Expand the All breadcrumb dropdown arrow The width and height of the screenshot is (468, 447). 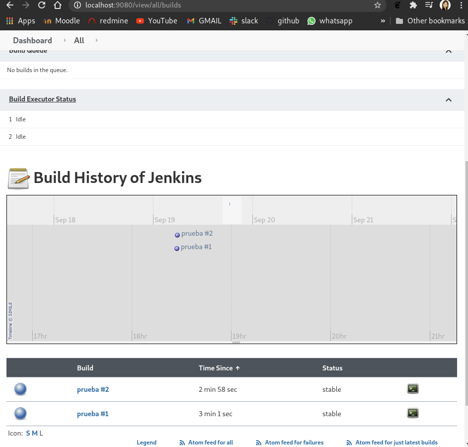click(96, 40)
